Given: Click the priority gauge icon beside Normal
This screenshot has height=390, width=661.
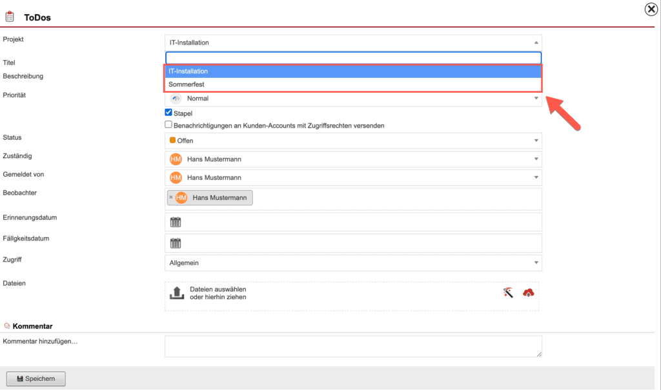Looking at the screenshot, I should pyautogui.click(x=174, y=98).
